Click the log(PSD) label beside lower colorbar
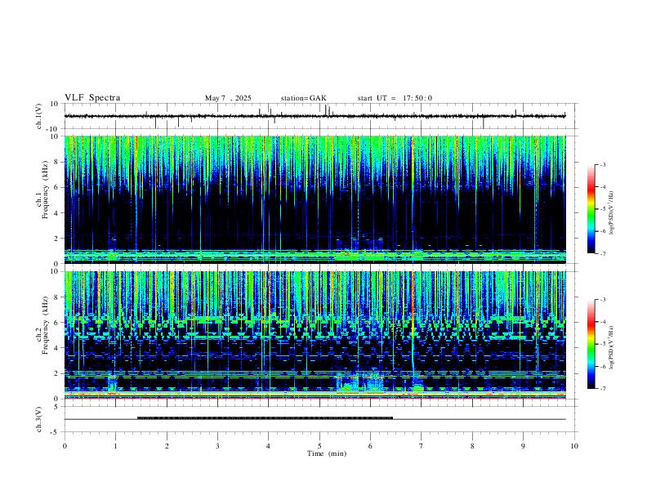Viewport: 647px width, 500px height. [x=611, y=347]
